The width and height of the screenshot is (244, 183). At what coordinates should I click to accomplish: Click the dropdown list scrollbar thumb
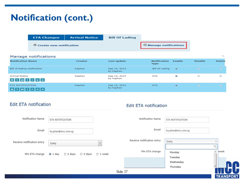216,160
